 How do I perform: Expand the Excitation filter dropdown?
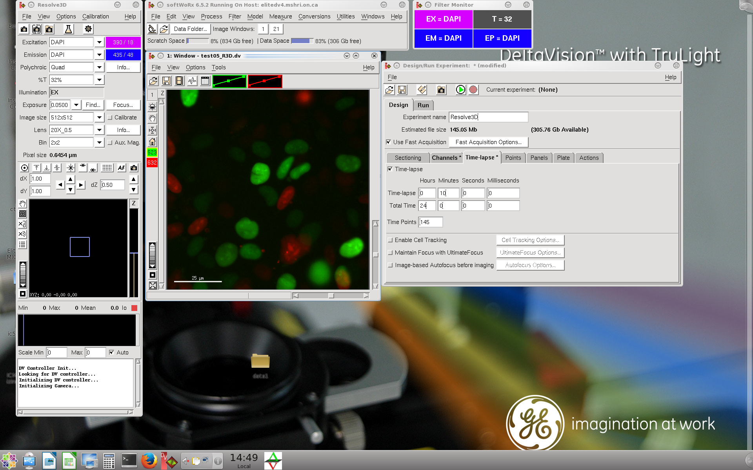point(99,42)
